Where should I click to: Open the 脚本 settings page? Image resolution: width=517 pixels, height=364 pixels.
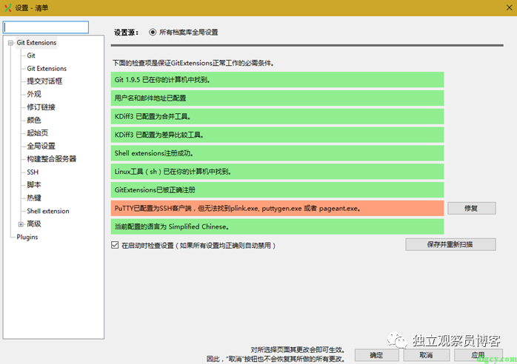[x=33, y=185]
